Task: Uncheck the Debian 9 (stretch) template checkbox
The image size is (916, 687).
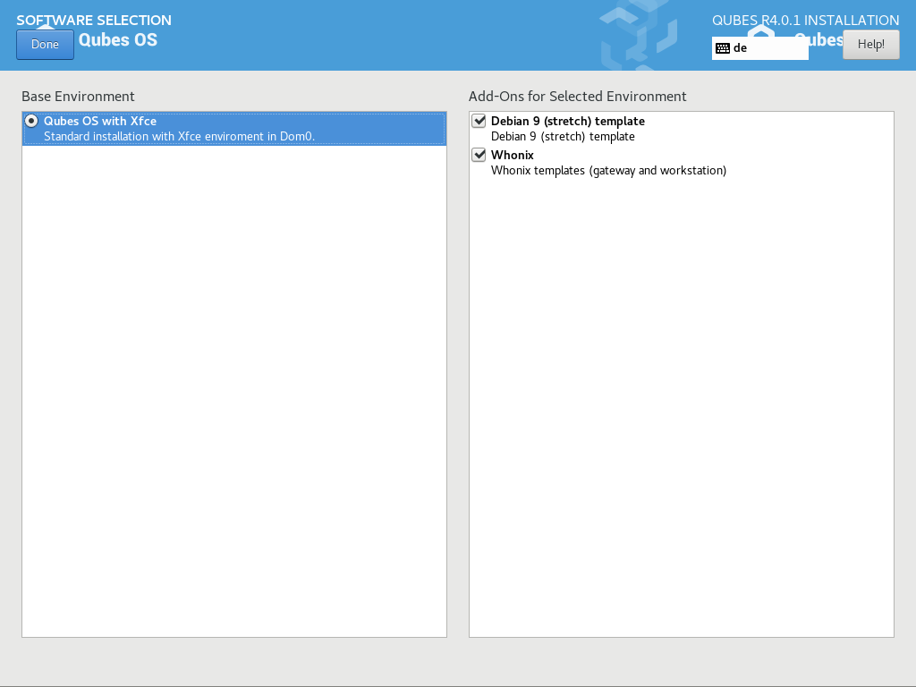Action: [x=479, y=121]
